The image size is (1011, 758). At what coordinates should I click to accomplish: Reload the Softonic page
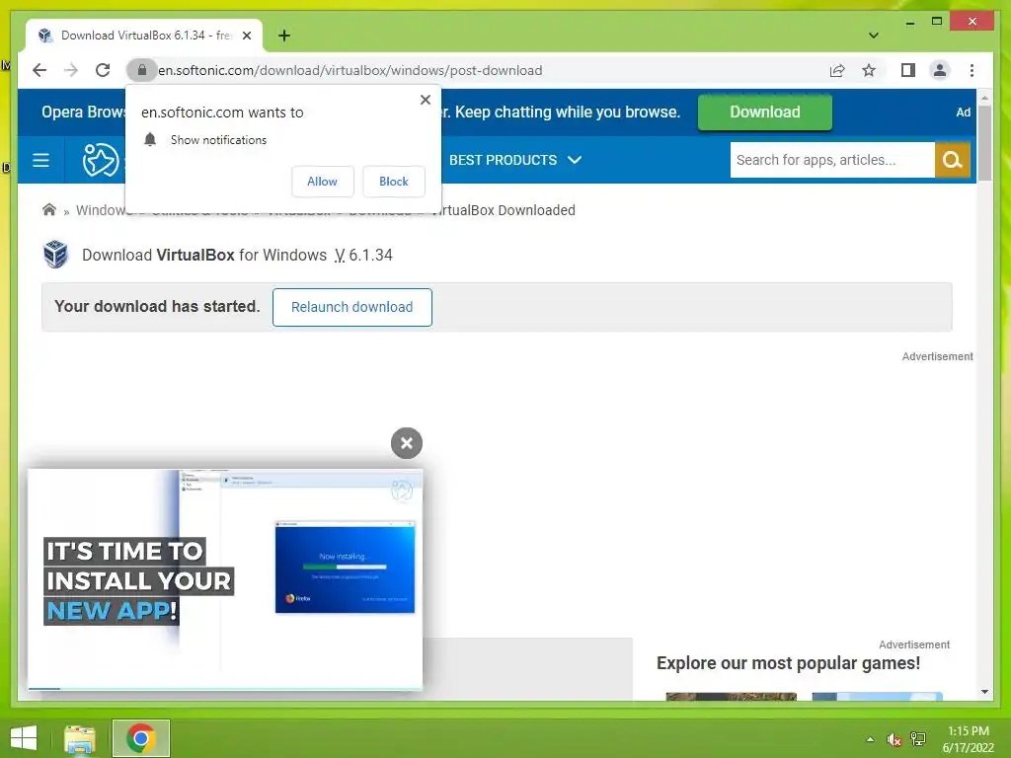[103, 70]
